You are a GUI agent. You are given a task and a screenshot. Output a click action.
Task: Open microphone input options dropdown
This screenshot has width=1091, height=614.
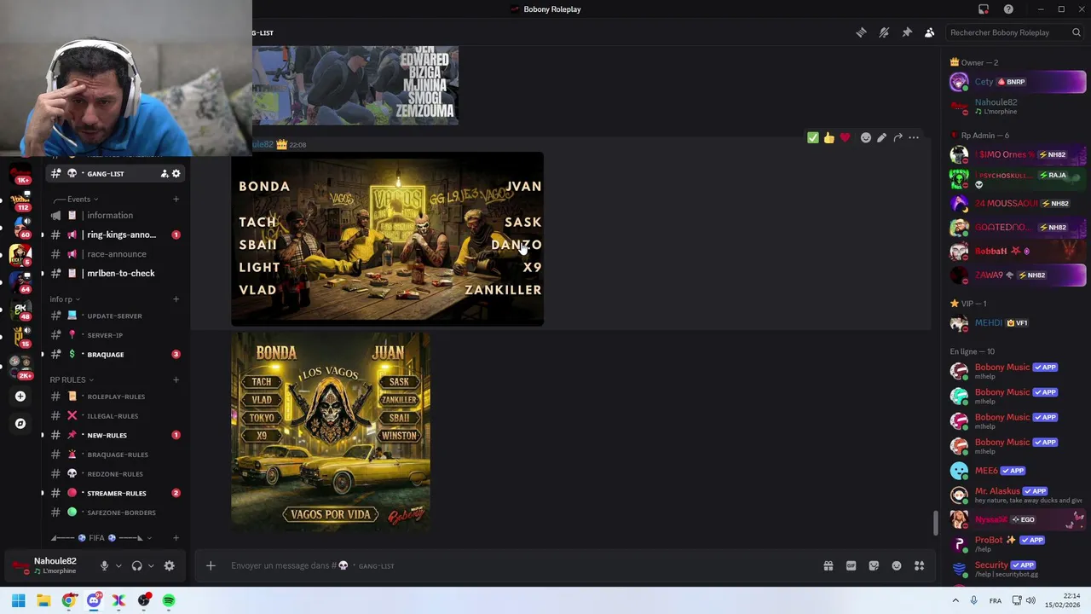(x=118, y=565)
